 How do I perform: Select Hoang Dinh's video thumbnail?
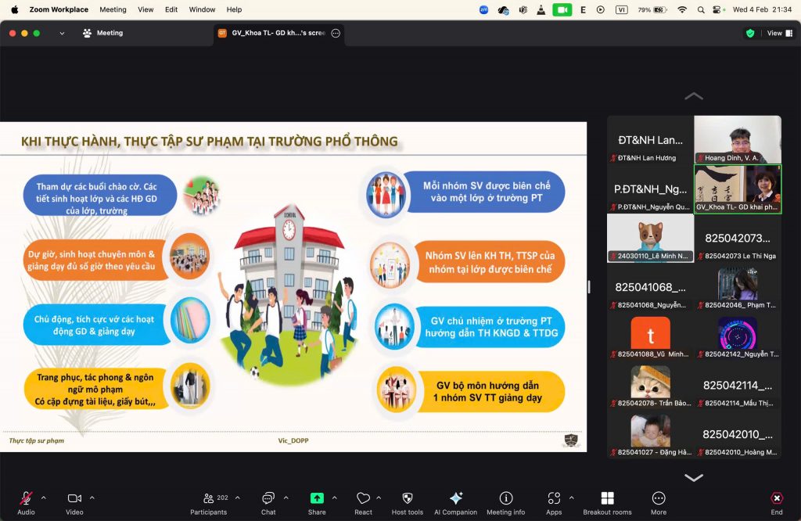pyautogui.click(x=737, y=139)
